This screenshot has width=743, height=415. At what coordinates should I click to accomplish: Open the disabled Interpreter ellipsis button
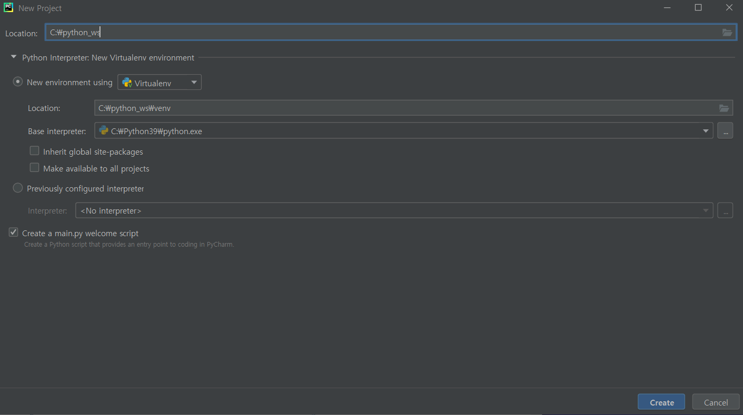[x=725, y=210]
